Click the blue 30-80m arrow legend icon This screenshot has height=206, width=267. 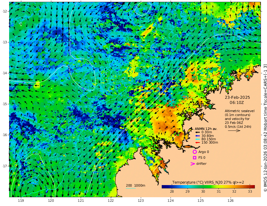click(x=197, y=136)
